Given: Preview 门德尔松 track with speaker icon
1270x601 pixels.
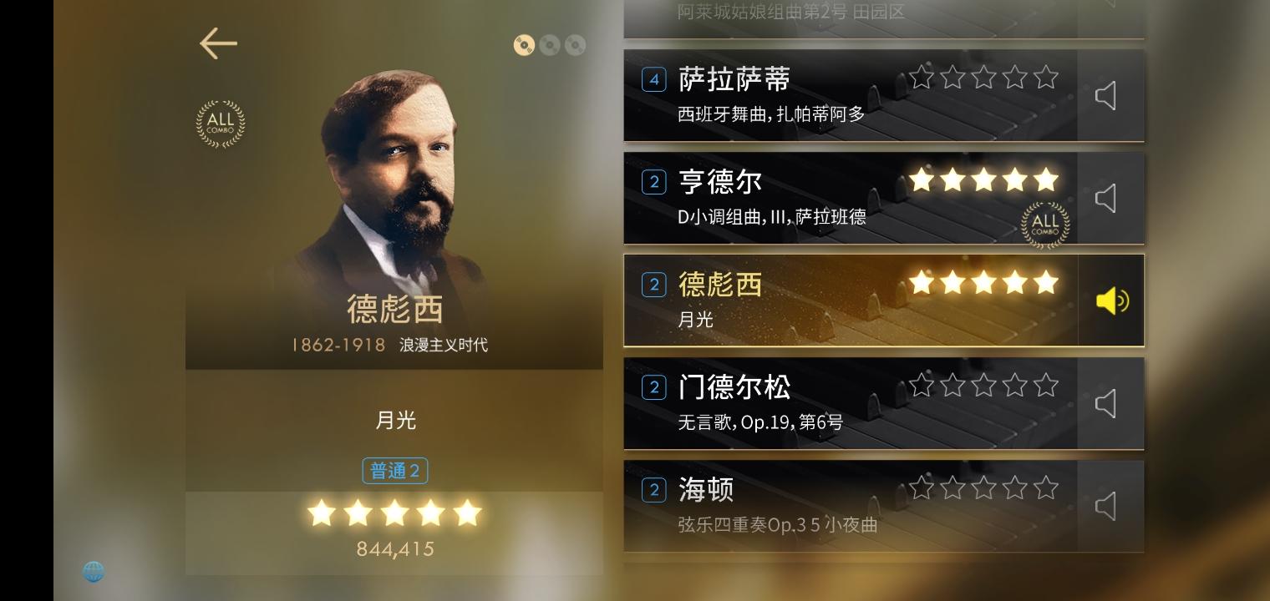Looking at the screenshot, I should point(1105,404).
